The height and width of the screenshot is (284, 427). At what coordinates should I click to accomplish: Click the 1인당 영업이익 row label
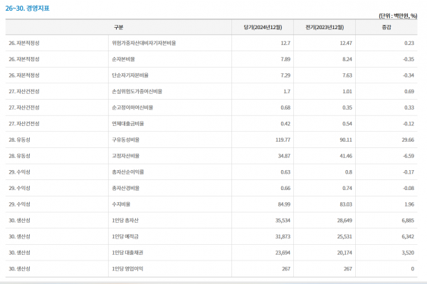[127, 269]
